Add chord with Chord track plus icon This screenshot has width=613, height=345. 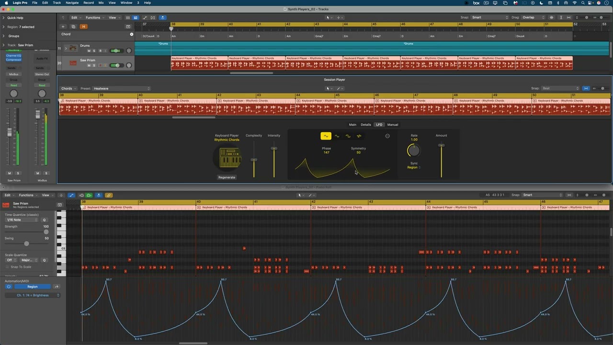pyautogui.click(x=132, y=34)
